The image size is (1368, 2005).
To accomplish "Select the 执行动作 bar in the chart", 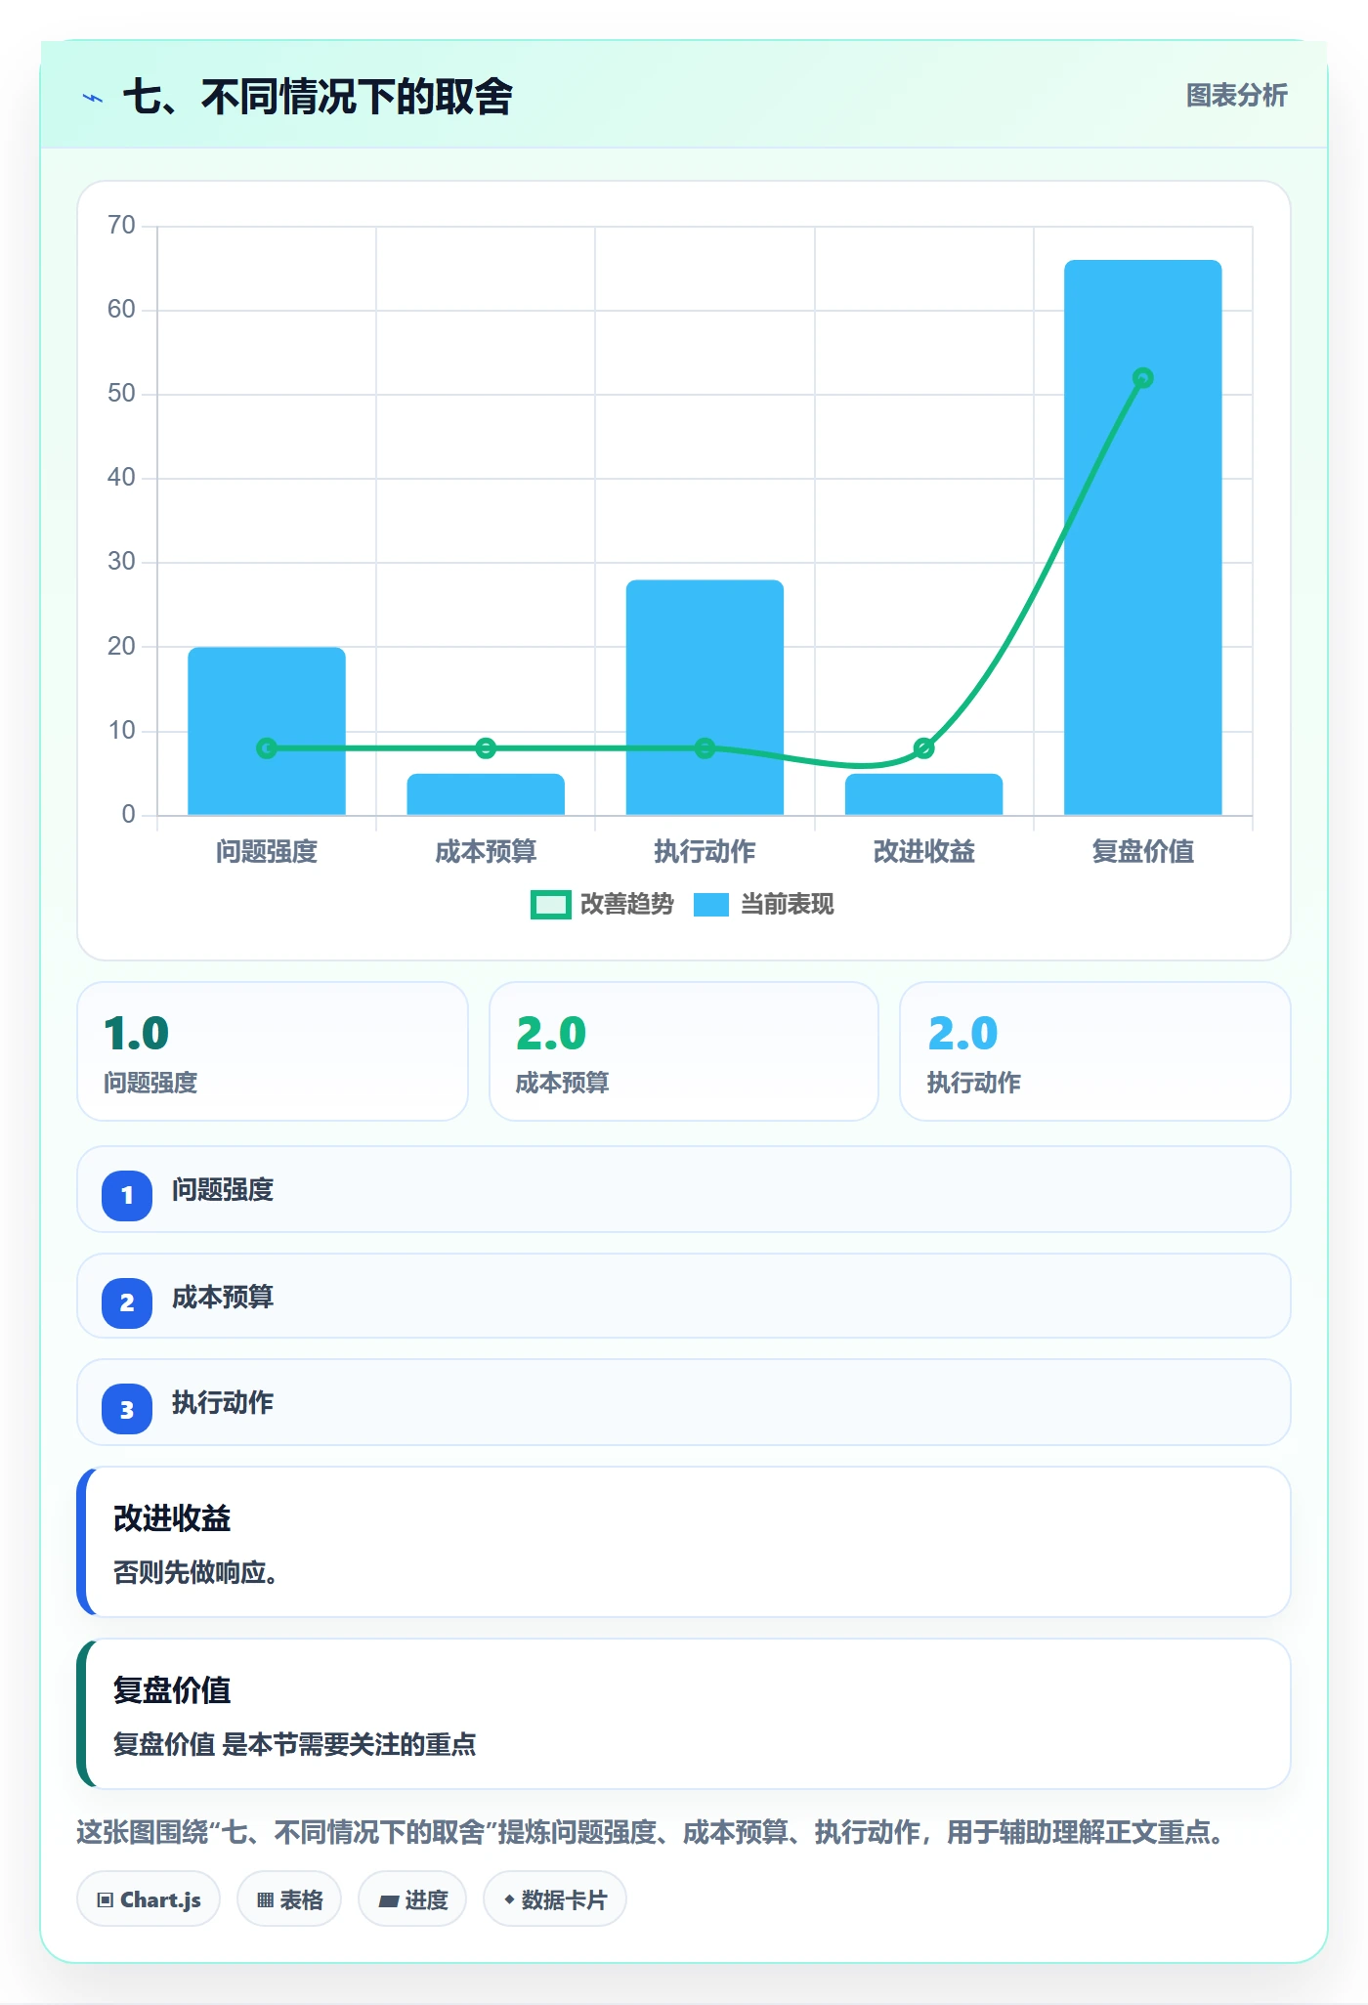I will 705,698.
